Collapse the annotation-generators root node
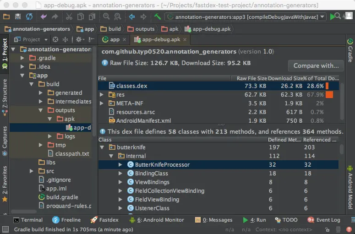Image resolution: width=355 pixels, height=234 pixels. pyautogui.click(x=13, y=49)
